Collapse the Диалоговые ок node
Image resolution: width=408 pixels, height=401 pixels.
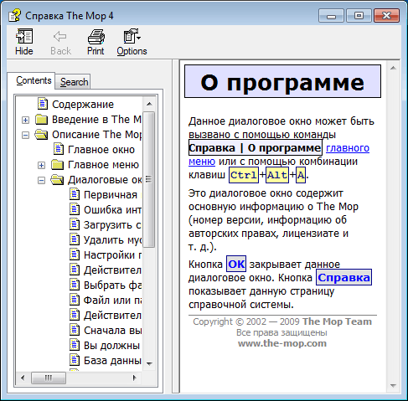coord(41,181)
